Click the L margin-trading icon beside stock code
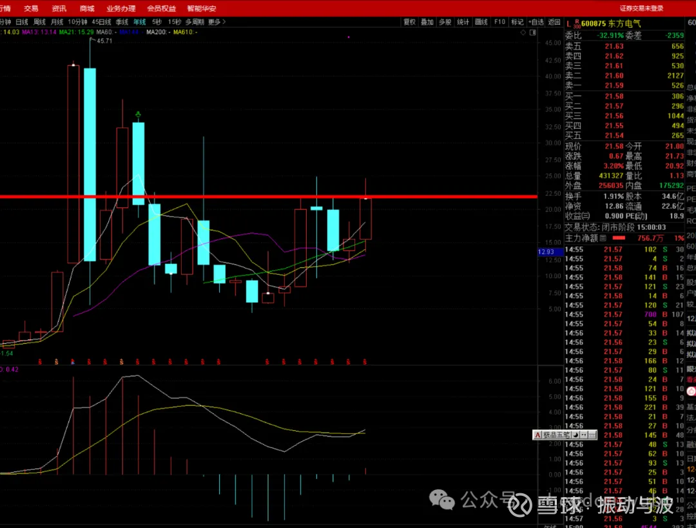 coord(568,24)
